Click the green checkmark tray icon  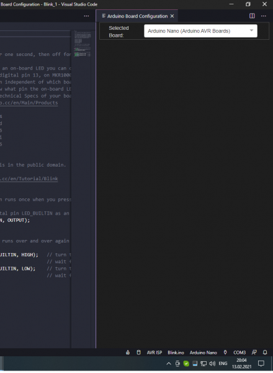coord(186,364)
